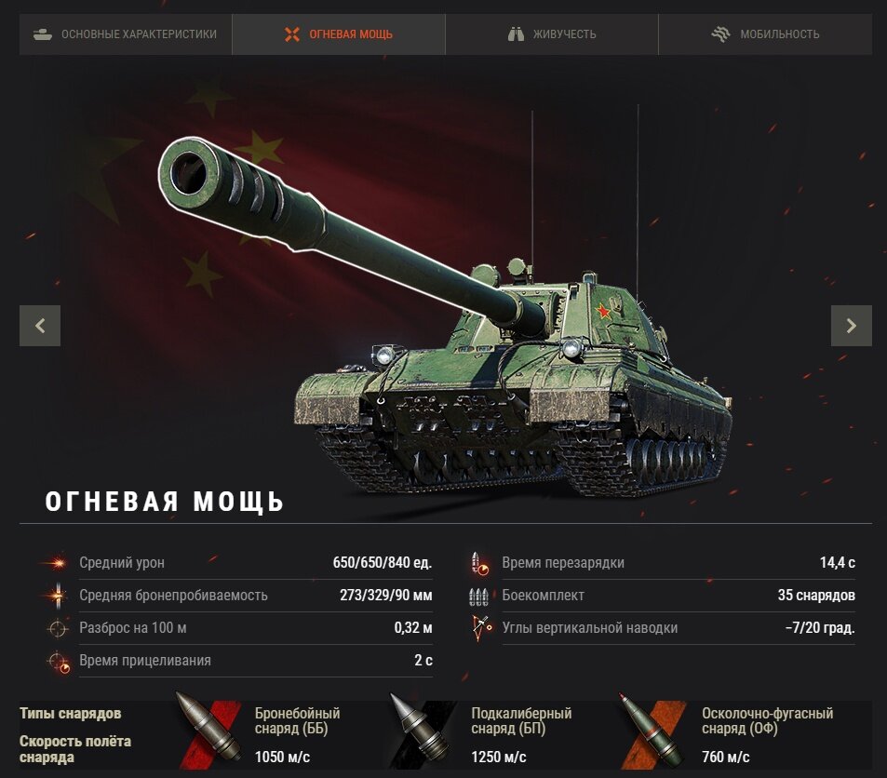Click the Огневая мощь tab
The width and height of the screenshot is (887, 778).
339,34
